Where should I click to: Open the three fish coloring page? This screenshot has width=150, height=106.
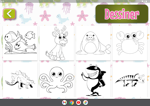20,43
